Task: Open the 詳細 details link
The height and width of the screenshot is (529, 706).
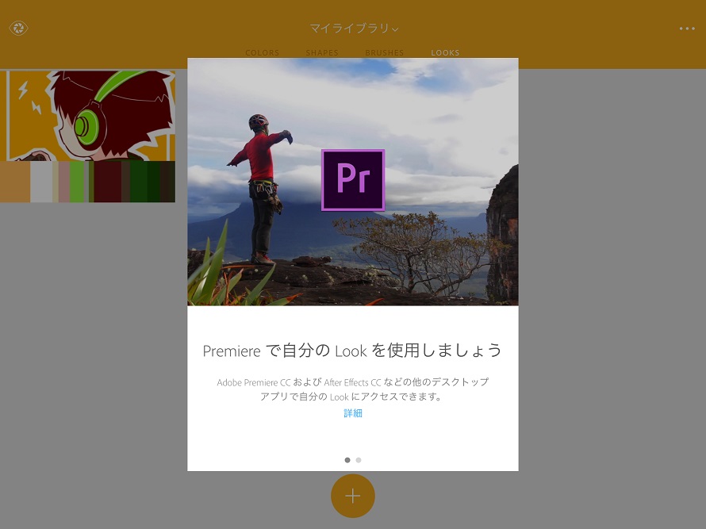Action: tap(353, 413)
